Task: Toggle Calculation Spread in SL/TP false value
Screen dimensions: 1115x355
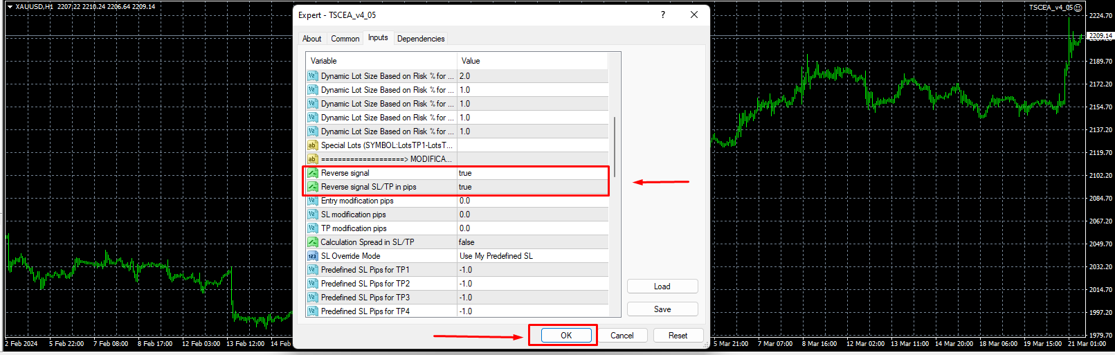Action: 532,242
